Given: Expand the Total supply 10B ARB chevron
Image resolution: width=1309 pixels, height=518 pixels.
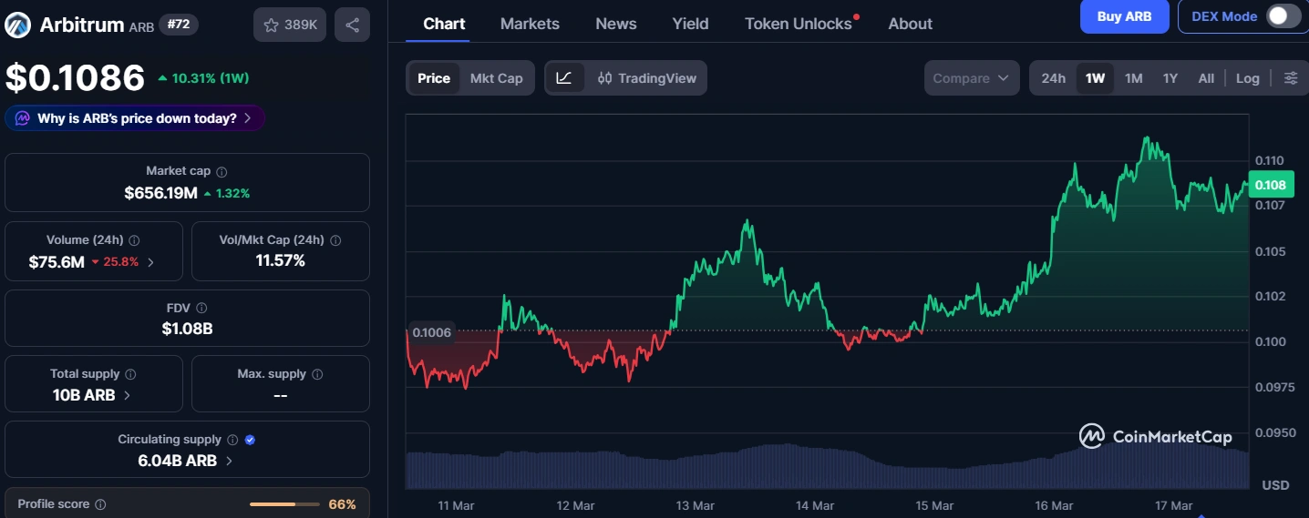Looking at the screenshot, I should [127, 395].
